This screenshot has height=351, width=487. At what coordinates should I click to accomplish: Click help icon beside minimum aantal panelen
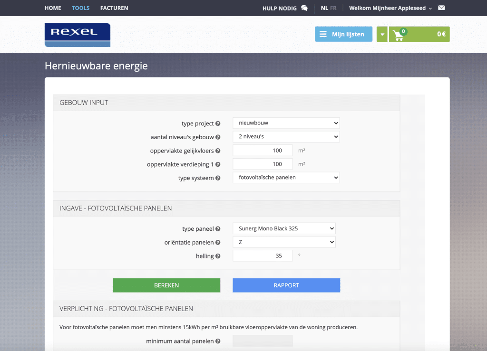click(x=218, y=341)
